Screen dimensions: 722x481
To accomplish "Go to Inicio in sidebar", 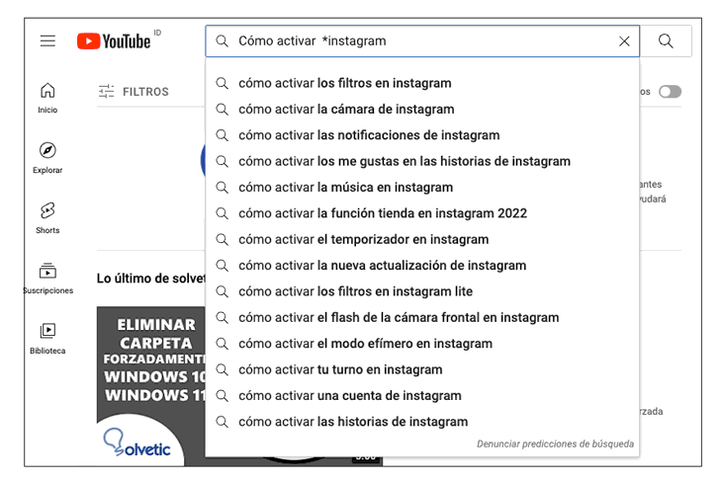I will (x=47, y=98).
